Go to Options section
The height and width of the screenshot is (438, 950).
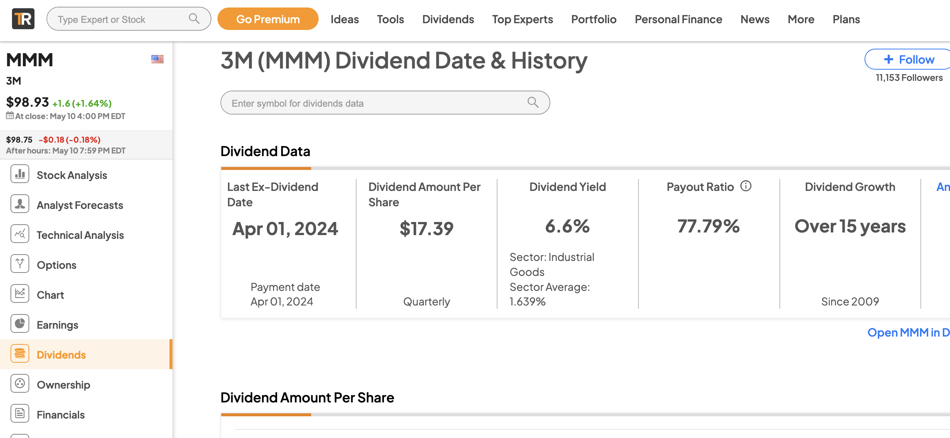(86, 265)
